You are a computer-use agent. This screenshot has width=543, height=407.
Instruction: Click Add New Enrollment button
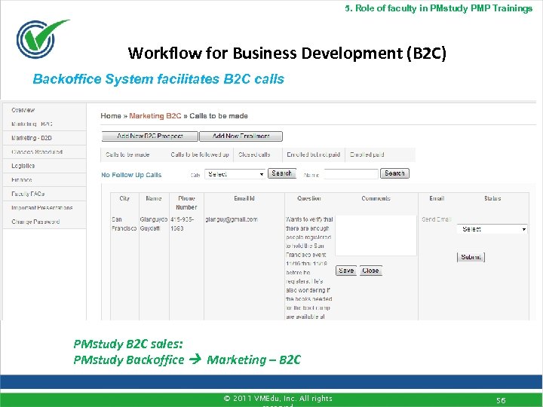pos(241,136)
